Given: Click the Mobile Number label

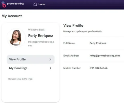Looking at the screenshot, I should pos(72,68).
